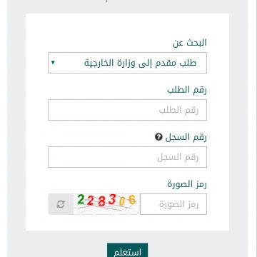Screen dimensions: 257x257
Task: Click the captcha image showing 228306
Action: click(106, 204)
